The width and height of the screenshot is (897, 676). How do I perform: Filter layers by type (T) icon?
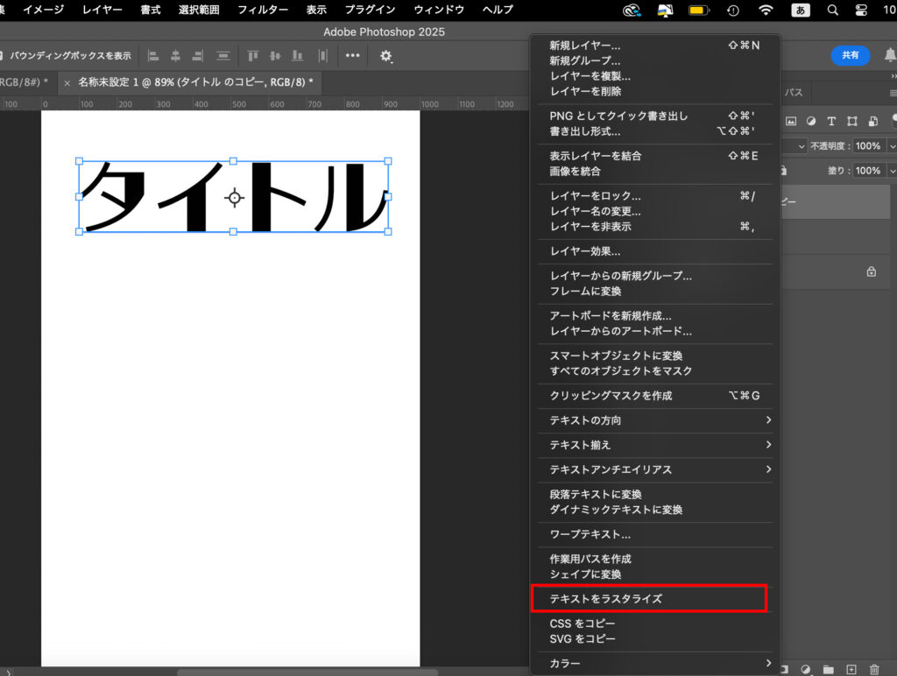[830, 121]
